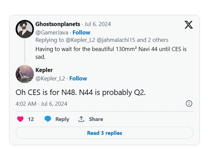This screenshot has height=149, width=208.
Task: Click the X logo icon
Action: (x=189, y=25)
